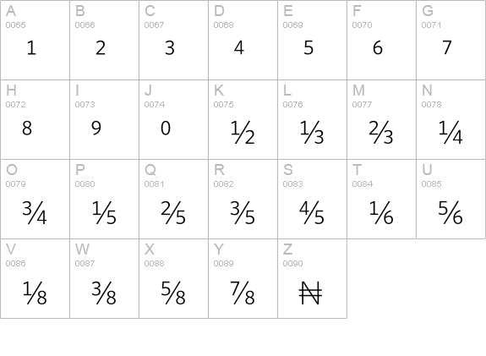Pick the three-quarters glyph in cell O
486x356 pixels.
35,212
